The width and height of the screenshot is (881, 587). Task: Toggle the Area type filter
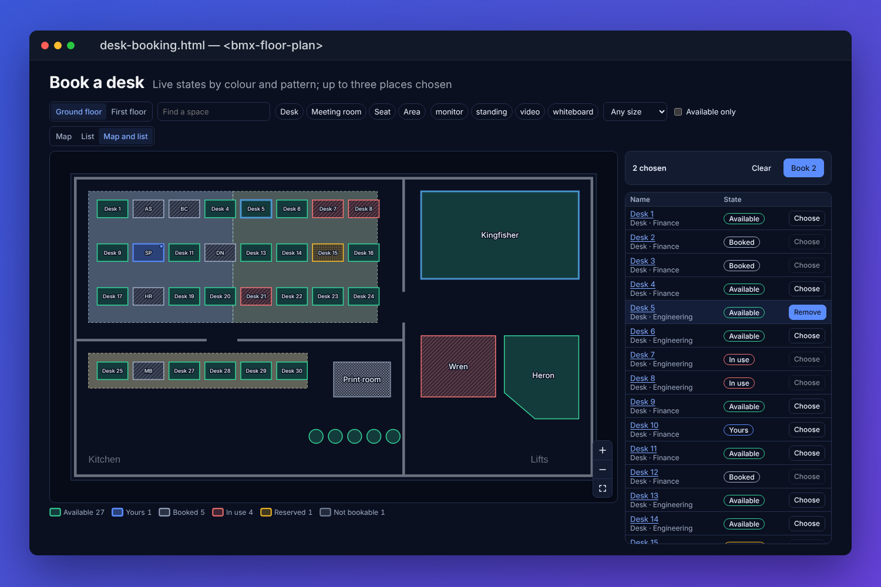pos(412,112)
